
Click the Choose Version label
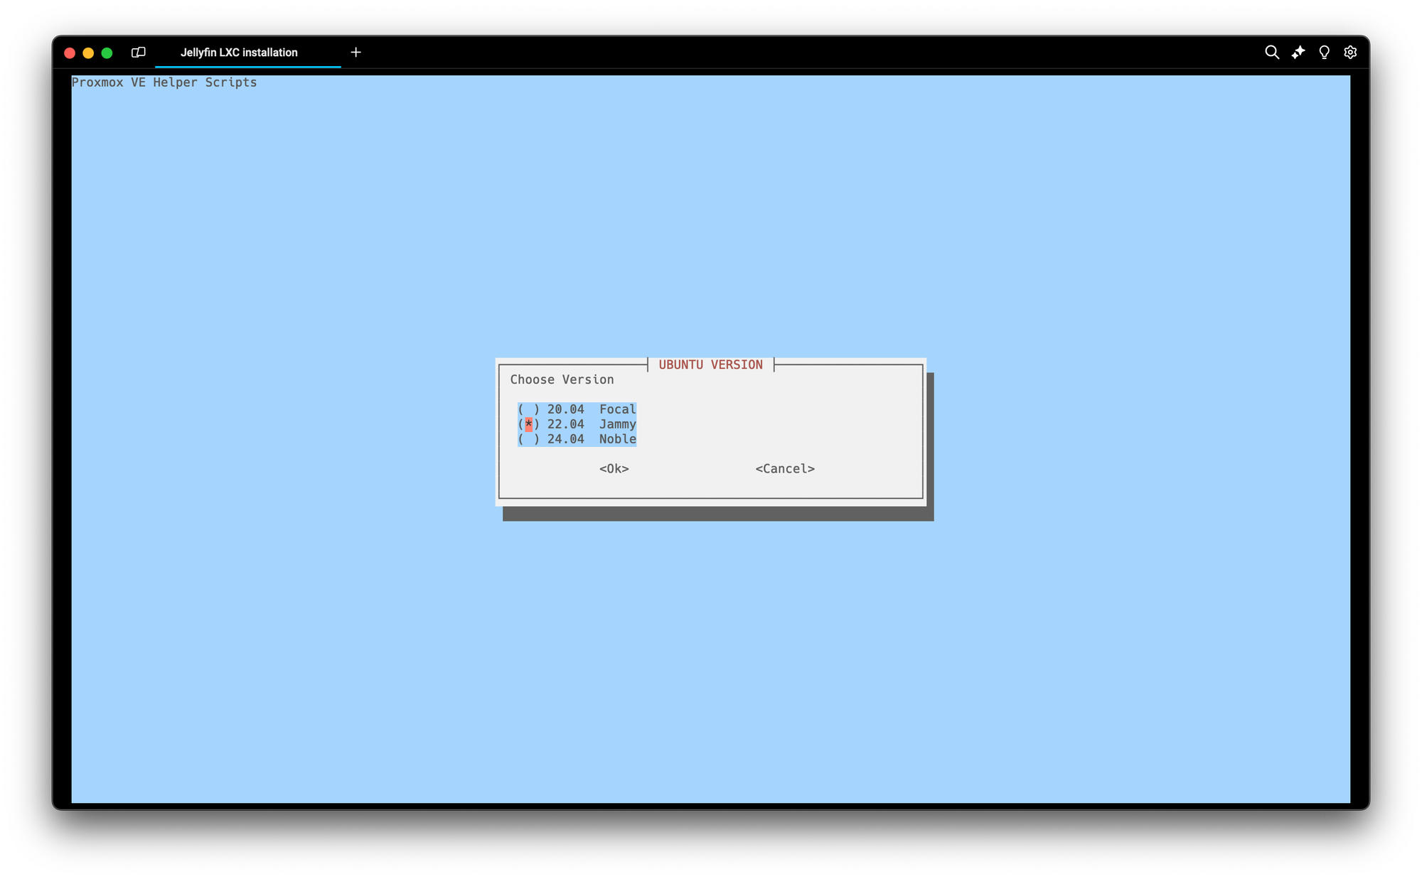(562, 379)
